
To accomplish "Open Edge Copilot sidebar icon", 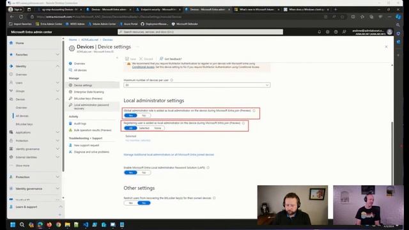I will pyautogui.click(x=398, y=17).
